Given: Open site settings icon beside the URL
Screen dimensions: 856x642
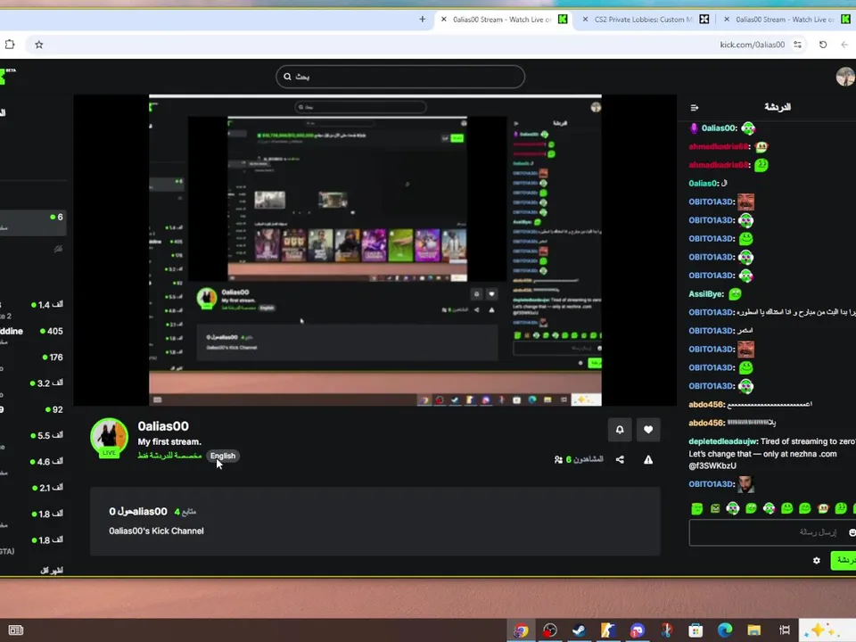Looking at the screenshot, I should click(797, 45).
